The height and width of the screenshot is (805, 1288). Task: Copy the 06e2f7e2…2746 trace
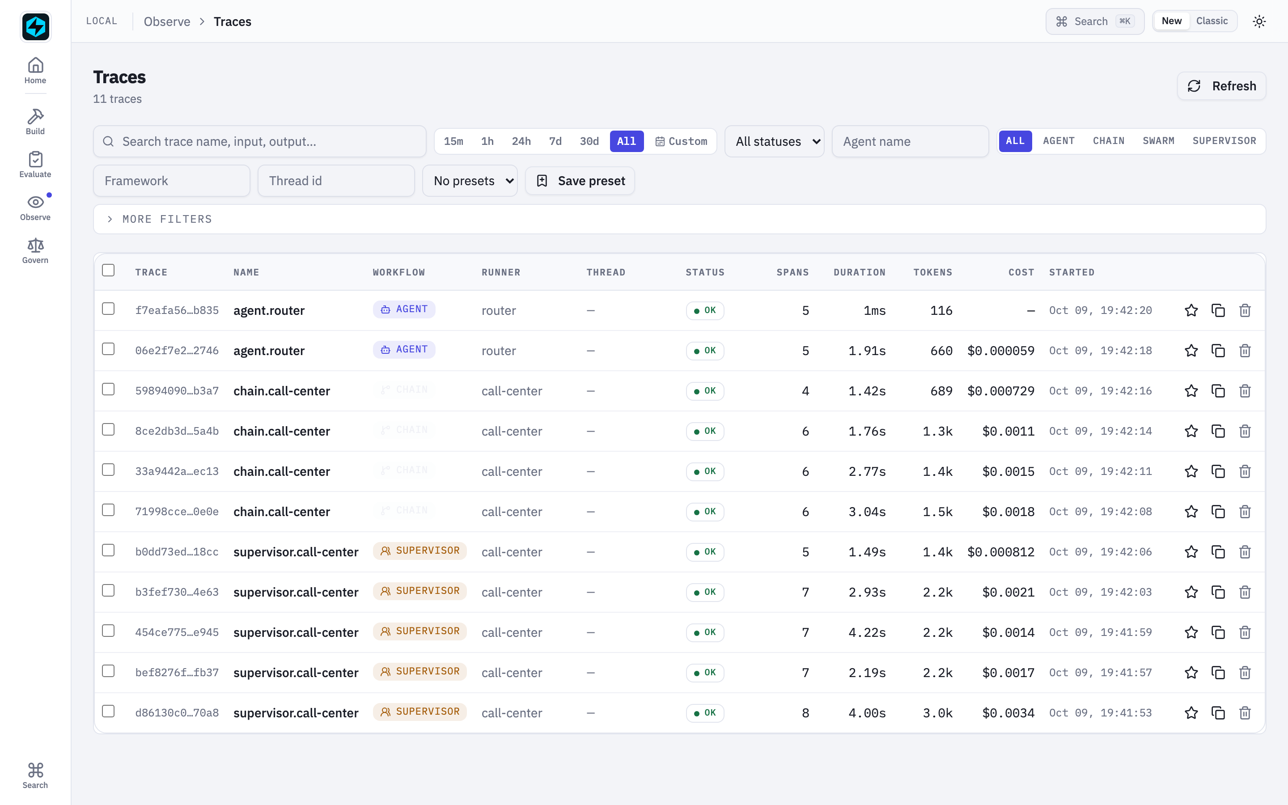coord(1218,351)
